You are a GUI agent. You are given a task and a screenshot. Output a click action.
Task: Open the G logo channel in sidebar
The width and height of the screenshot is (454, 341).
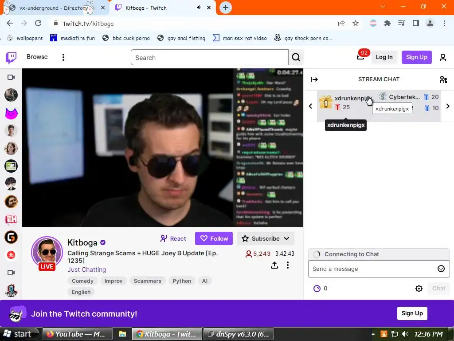pyautogui.click(x=11, y=237)
